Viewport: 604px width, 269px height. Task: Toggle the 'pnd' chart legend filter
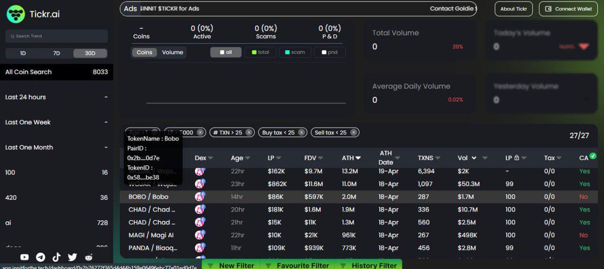point(330,52)
